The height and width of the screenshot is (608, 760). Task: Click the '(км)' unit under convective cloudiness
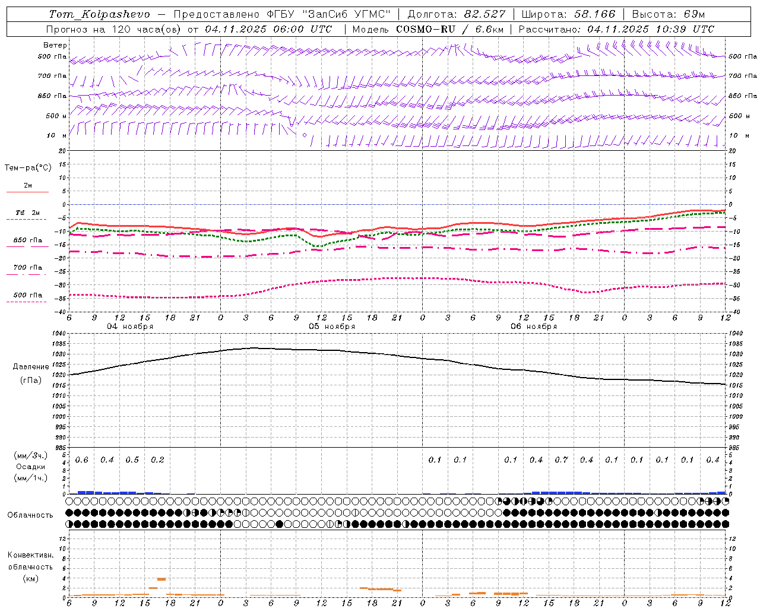point(30,578)
